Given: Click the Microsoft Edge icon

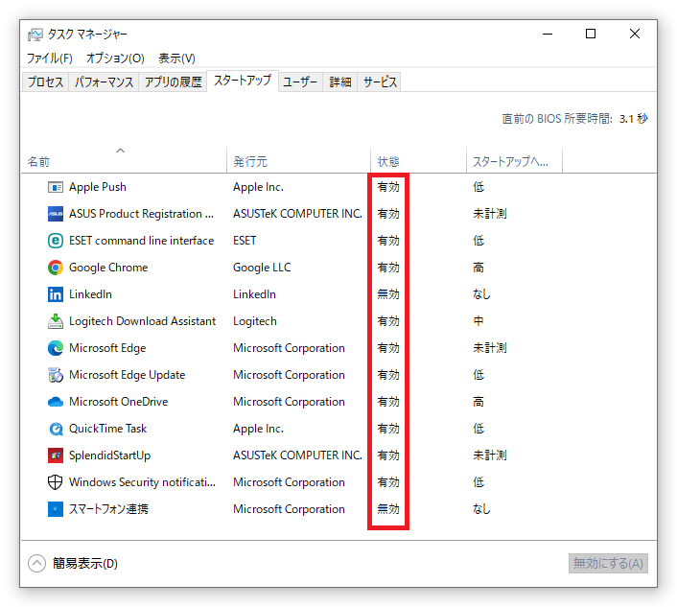Looking at the screenshot, I should pyautogui.click(x=56, y=348).
